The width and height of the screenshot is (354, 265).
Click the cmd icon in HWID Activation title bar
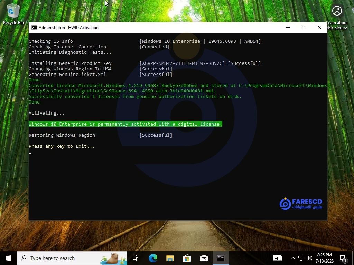click(34, 28)
